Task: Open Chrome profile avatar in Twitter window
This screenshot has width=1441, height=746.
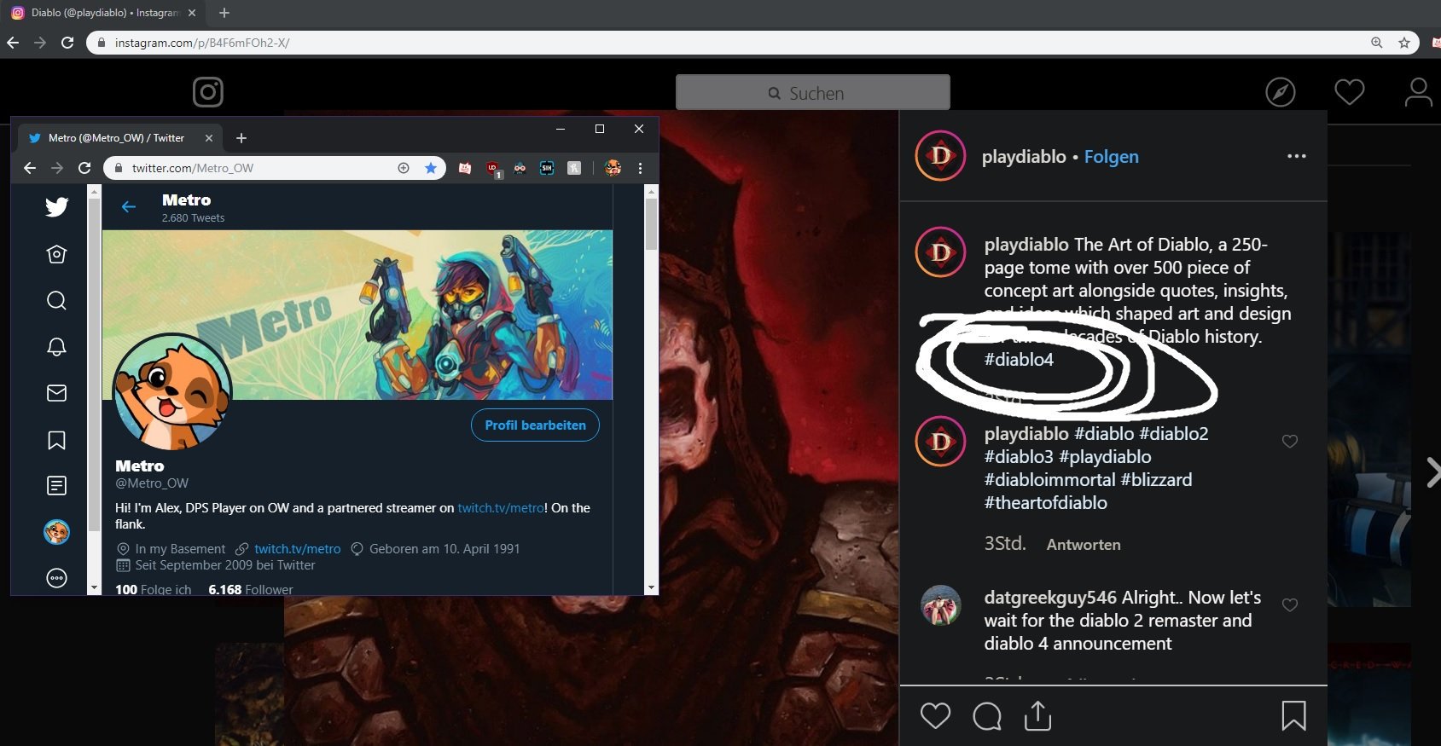Action: pyautogui.click(x=613, y=168)
